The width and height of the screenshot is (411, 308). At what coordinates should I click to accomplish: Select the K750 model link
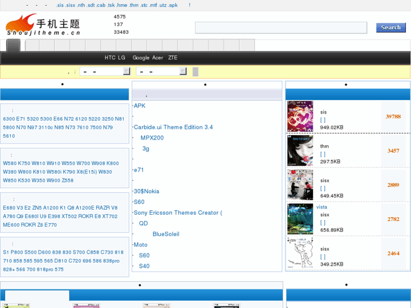point(24,163)
